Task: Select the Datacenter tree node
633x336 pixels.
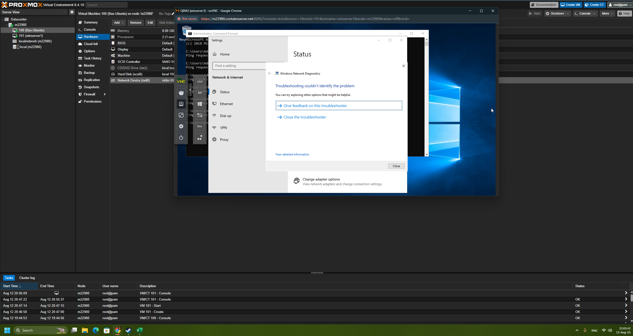Action: coord(18,19)
